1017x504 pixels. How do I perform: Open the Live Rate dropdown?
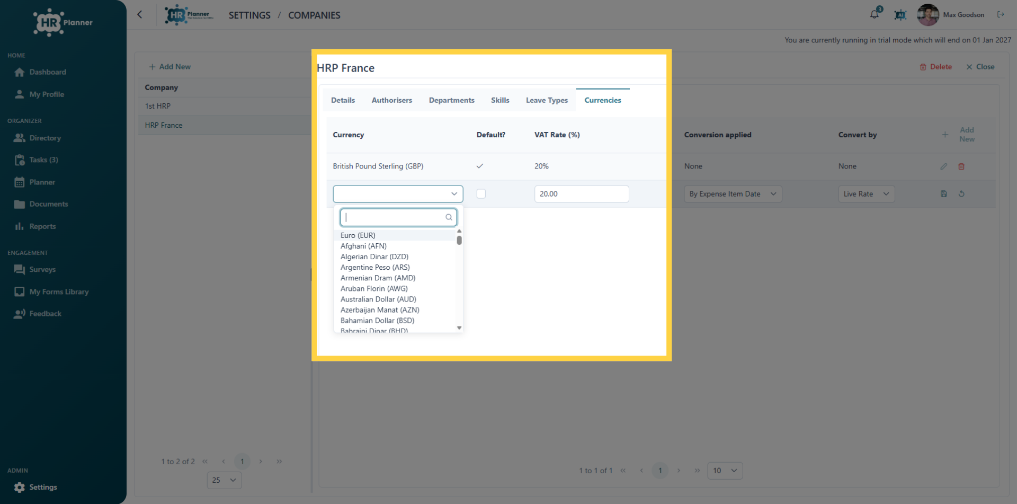(867, 194)
